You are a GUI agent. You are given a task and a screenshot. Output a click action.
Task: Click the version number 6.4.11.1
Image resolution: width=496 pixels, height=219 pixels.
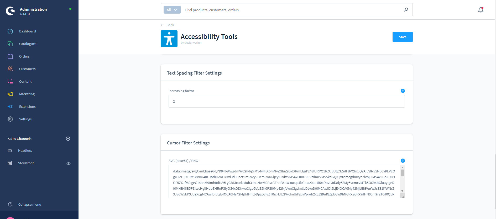pyautogui.click(x=25, y=14)
